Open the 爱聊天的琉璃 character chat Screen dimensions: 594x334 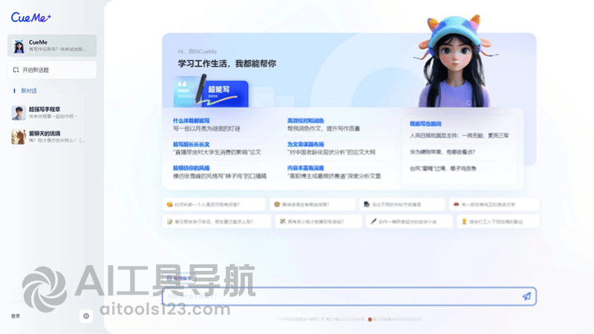point(52,137)
